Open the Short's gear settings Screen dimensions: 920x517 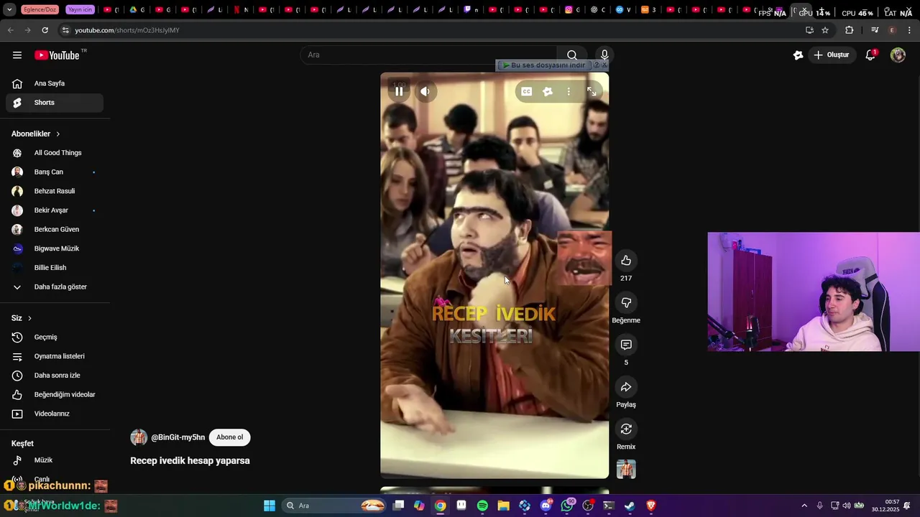click(x=548, y=91)
